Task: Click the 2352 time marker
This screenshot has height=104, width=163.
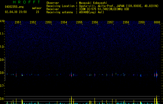Action: coord(33,22)
